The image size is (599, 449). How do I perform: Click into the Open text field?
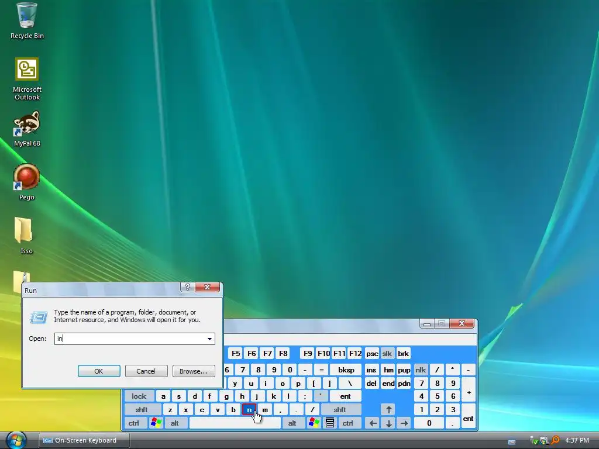[130, 339]
